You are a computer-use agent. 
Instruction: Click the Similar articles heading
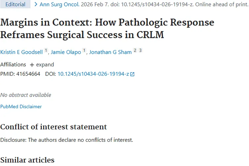(27, 160)
